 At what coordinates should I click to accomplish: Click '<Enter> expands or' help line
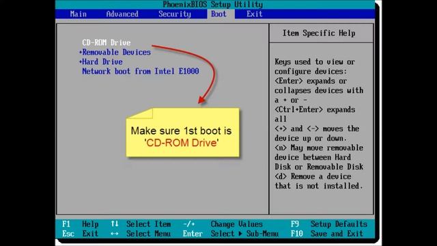point(311,81)
